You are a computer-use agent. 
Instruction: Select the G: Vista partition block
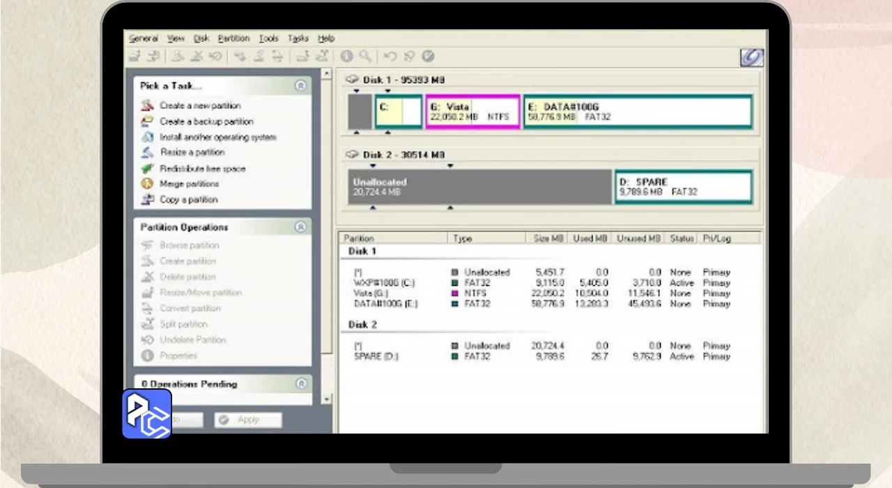click(x=472, y=112)
